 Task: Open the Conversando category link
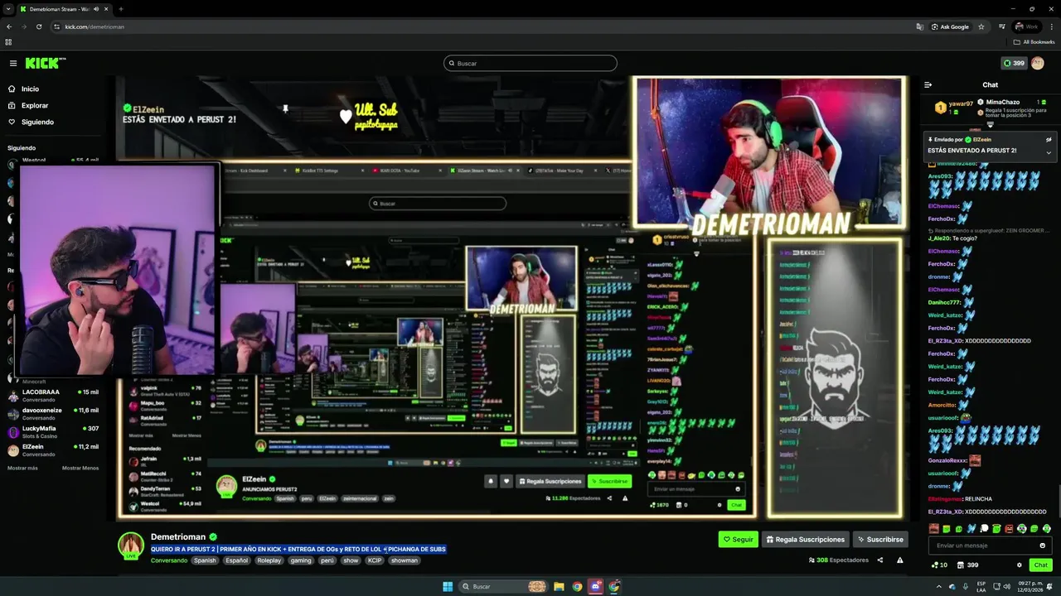pyautogui.click(x=169, y=560)
